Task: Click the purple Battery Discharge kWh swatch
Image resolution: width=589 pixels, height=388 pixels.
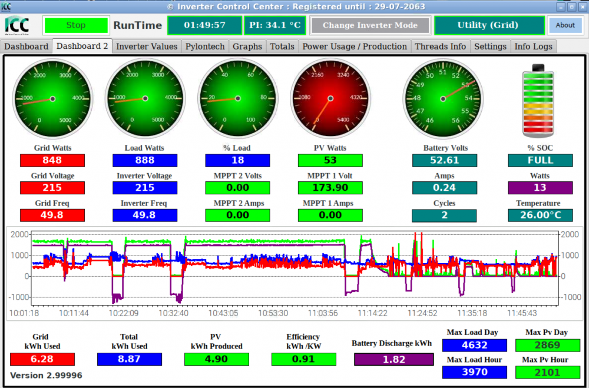Action: 393,360
